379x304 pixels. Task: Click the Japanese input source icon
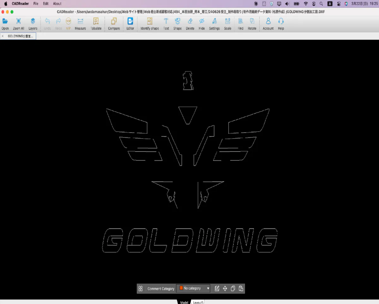pos(330,4)
